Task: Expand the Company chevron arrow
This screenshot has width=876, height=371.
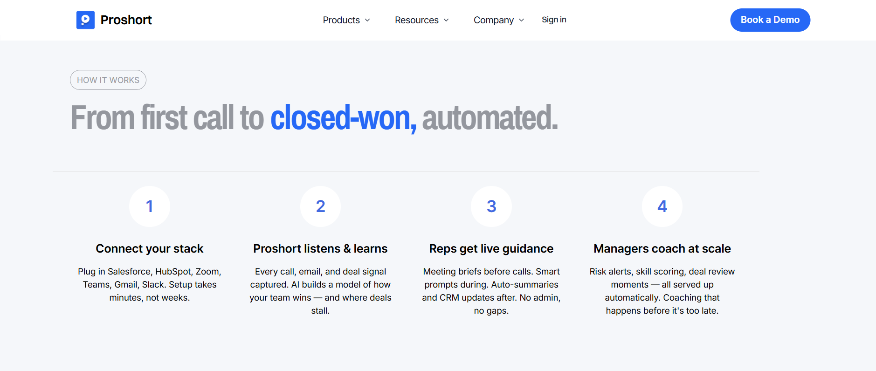Action: pyautogui.click(x=521, y=20)
